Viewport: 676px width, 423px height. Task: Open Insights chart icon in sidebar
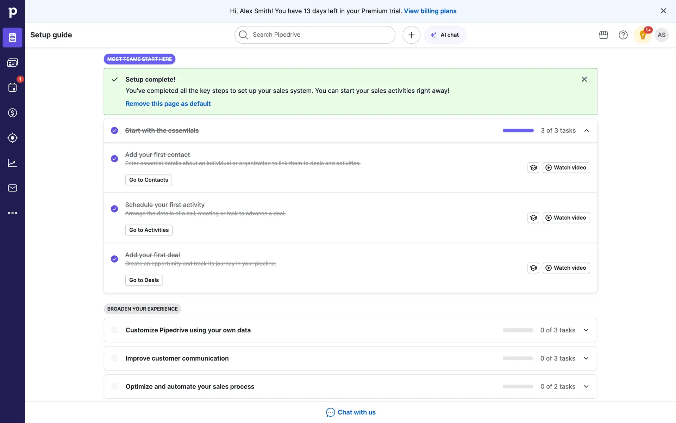pos(12,163)
